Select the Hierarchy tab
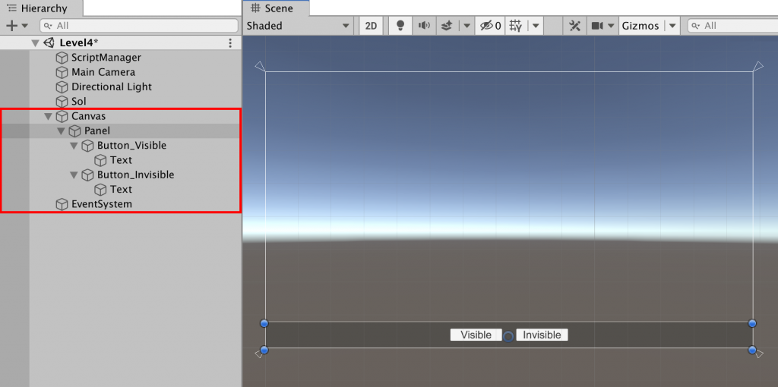The image size is (778, 387). coord(38,8)
